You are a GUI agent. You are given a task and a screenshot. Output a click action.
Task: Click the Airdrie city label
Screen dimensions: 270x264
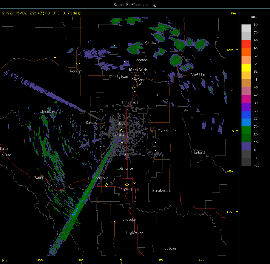[x=126, y=168]
